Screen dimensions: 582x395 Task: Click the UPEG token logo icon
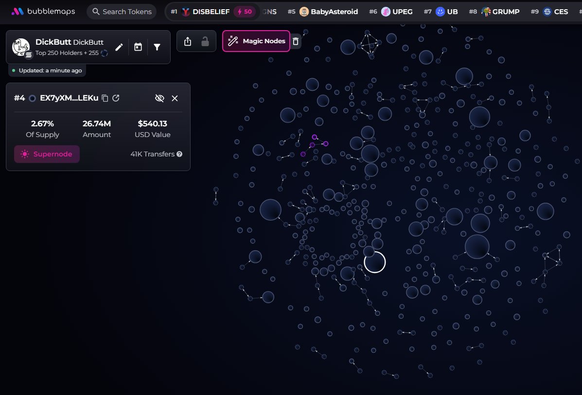tap(386, 12)
